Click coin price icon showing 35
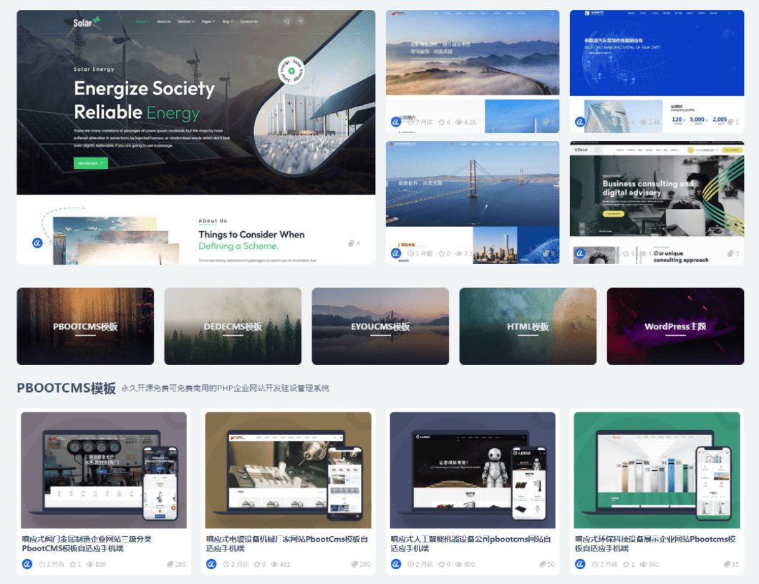 (x=724, y=565)
